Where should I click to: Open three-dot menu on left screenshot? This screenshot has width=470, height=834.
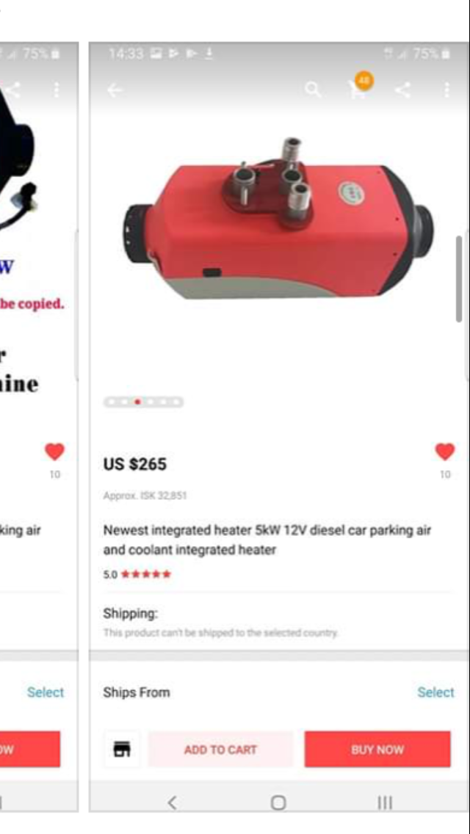(x=57, y=90)
